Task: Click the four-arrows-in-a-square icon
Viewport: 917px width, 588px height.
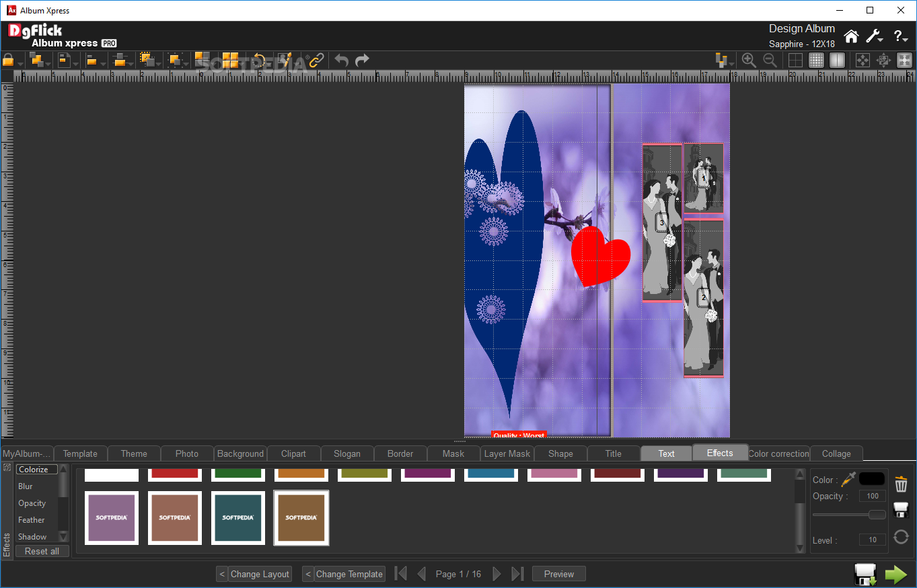Action: click(863, 60)
